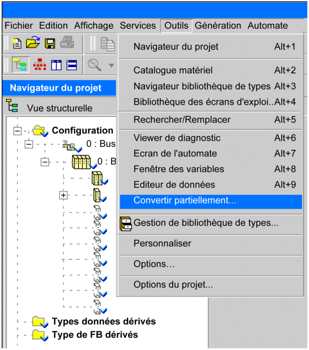Image resolution: width=309 pixels, height=350 pixels.
Task: Click the Print icon
Action: click(67, 44)
